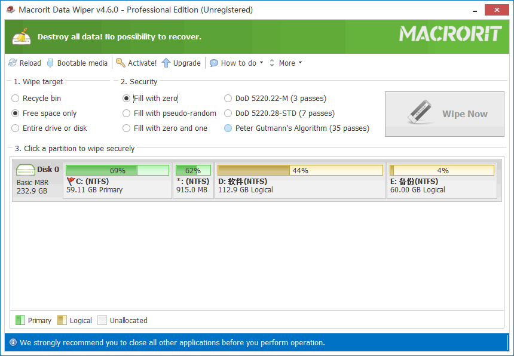The width and height of the screenshot is (514, 356).
Task: Select the Recycle bin wipe target
Action: (x=36, y=98)
